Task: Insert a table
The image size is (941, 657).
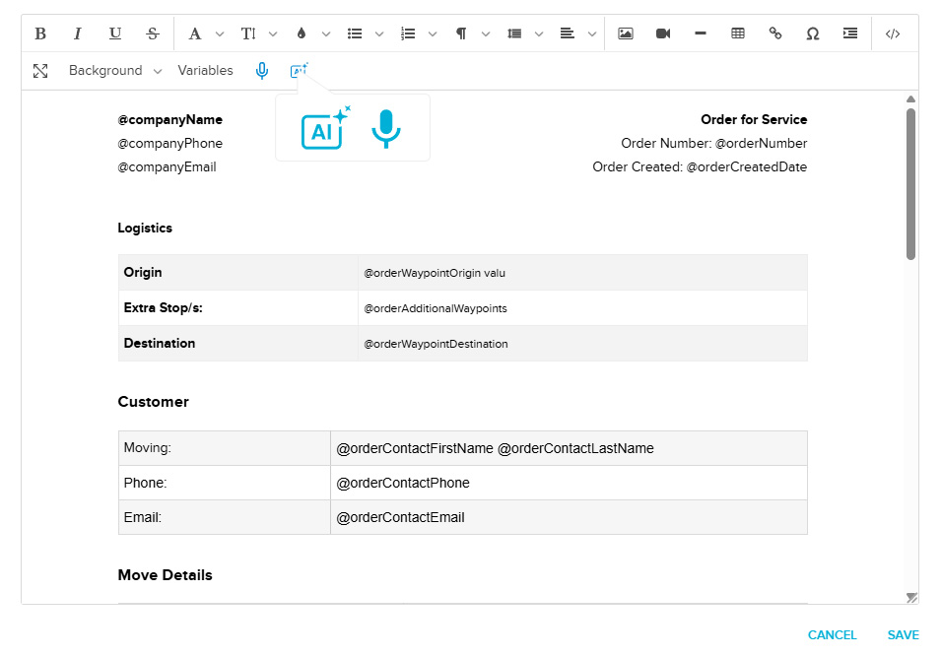Action: [x=738, y=33]
